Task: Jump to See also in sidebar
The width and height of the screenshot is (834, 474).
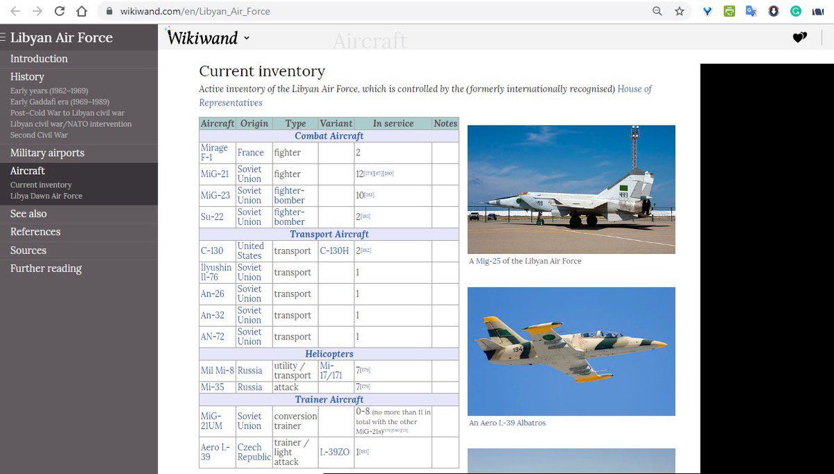Action: click(28, 214)
